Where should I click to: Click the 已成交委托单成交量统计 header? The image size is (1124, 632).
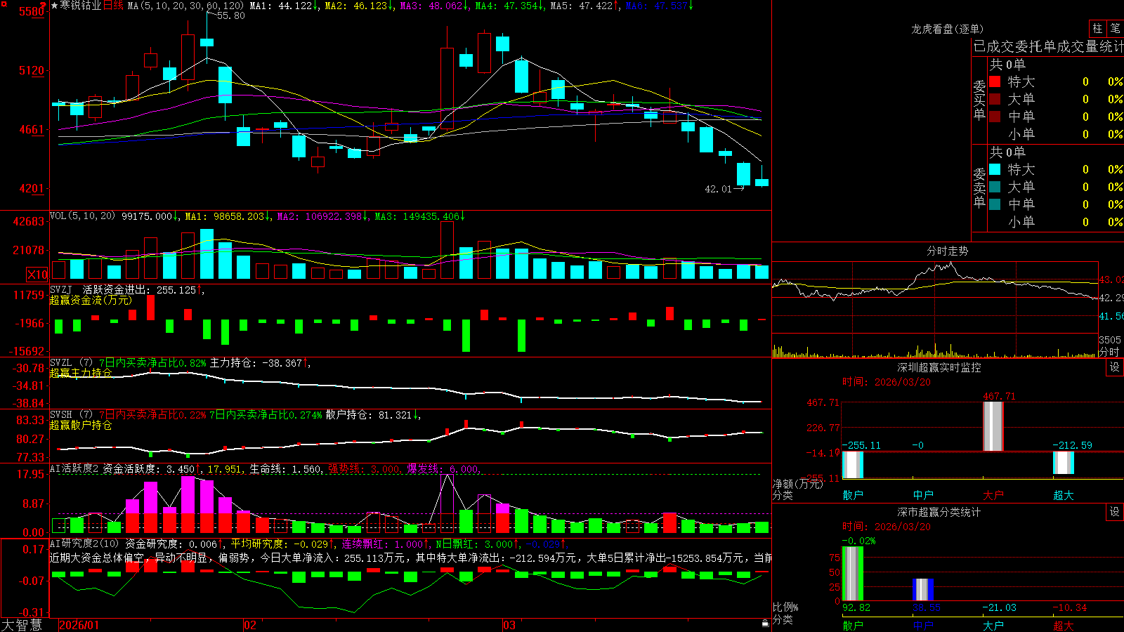[1048, 46]
